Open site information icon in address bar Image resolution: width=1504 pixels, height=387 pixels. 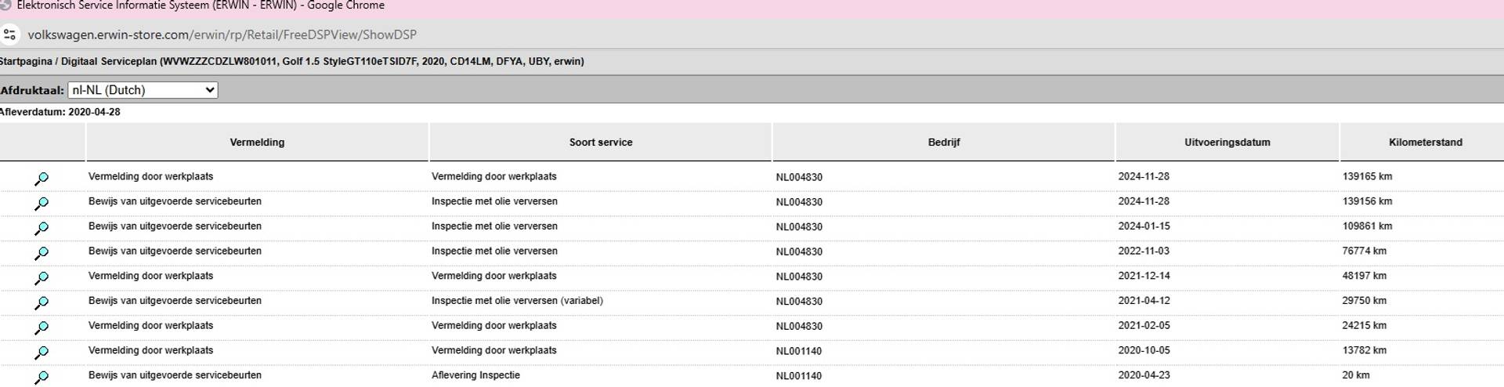pyautogui.click(x=9, y=34)
